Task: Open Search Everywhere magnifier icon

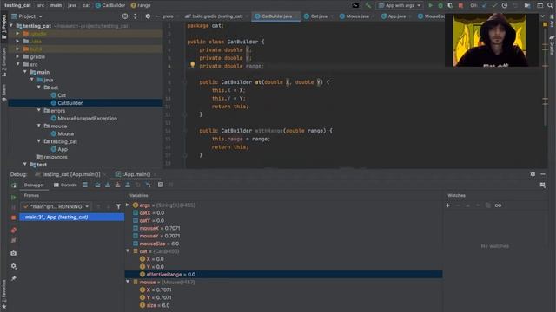Action: pos(550,5)
